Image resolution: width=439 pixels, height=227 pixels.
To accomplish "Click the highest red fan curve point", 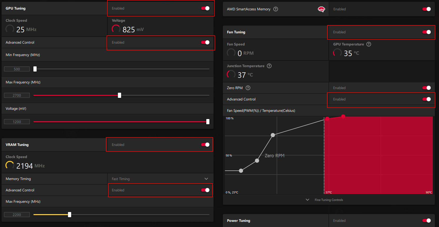I will coord(343,116).
